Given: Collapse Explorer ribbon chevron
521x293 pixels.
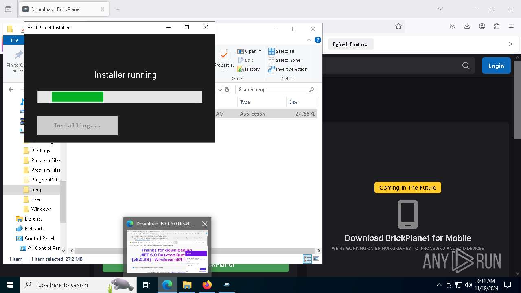Looking at the screenshot, I should point(309,40).
